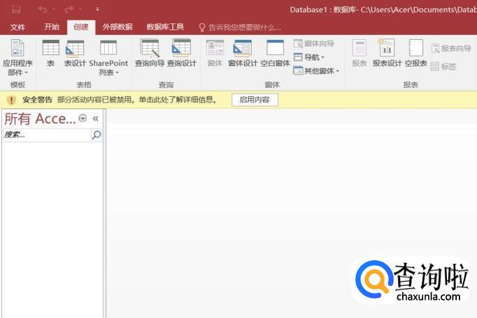Click the Redo arrow icon
The height and width of the screenshot is (318, 477).
[69, 10]
